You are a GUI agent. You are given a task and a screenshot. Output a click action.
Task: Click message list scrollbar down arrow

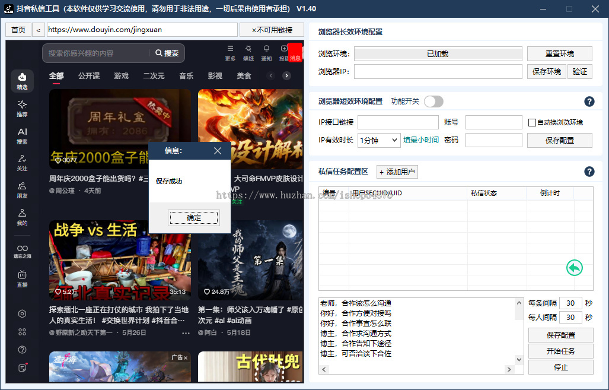coord(519,360)
